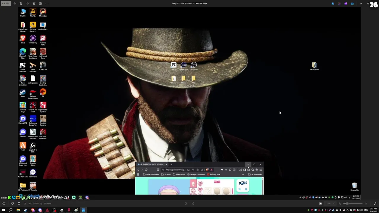Open the Supermarket Together desktop icon
This screenshot has width=379, height=213.
[43, 107]
